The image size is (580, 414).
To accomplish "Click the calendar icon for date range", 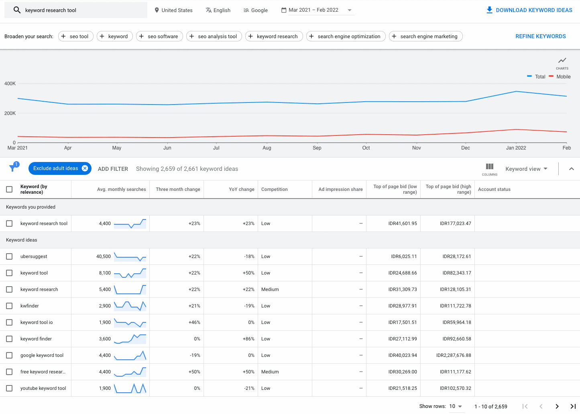I will pyautogui.click(x=284, y=10).
